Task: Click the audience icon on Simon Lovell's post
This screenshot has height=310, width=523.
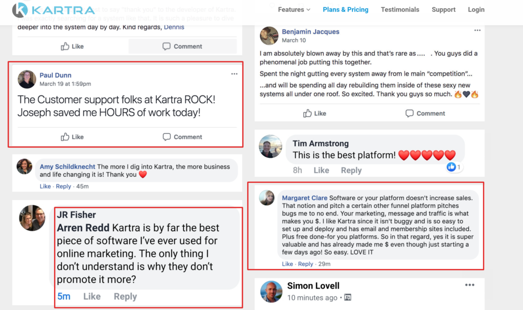Action: point(347,298)
